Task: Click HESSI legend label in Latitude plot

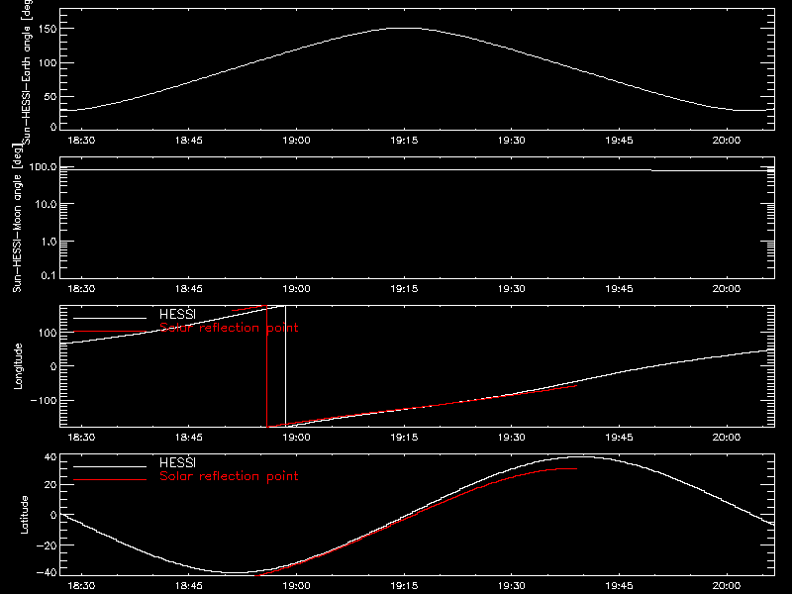Action: click(177, 462)
